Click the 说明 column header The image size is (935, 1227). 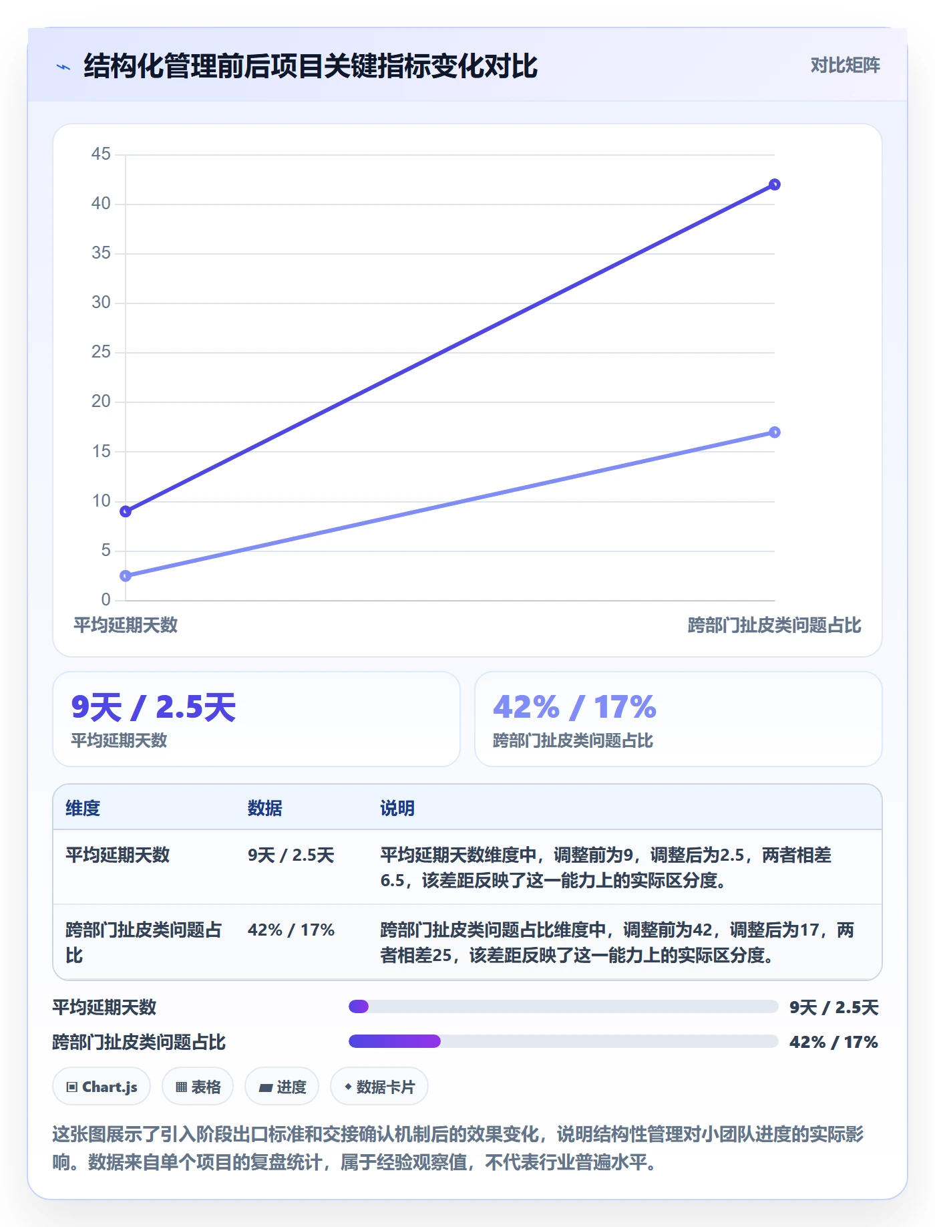click(x=397, y=808)
